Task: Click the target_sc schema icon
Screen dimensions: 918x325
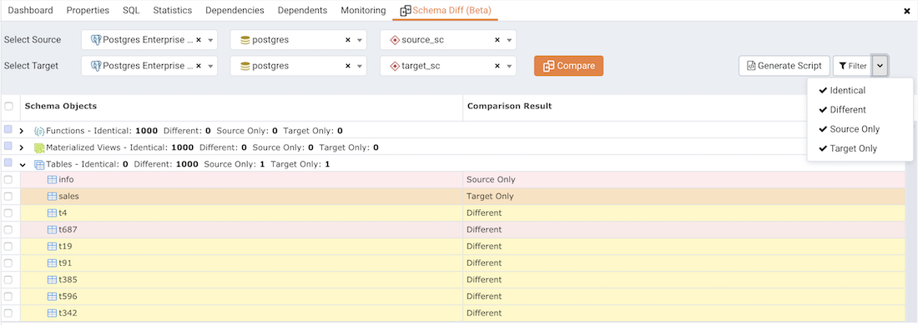Action: [395, 66]
